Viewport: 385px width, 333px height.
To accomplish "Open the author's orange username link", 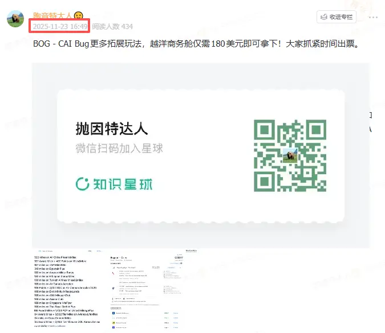I will click(x=52, y=15).
